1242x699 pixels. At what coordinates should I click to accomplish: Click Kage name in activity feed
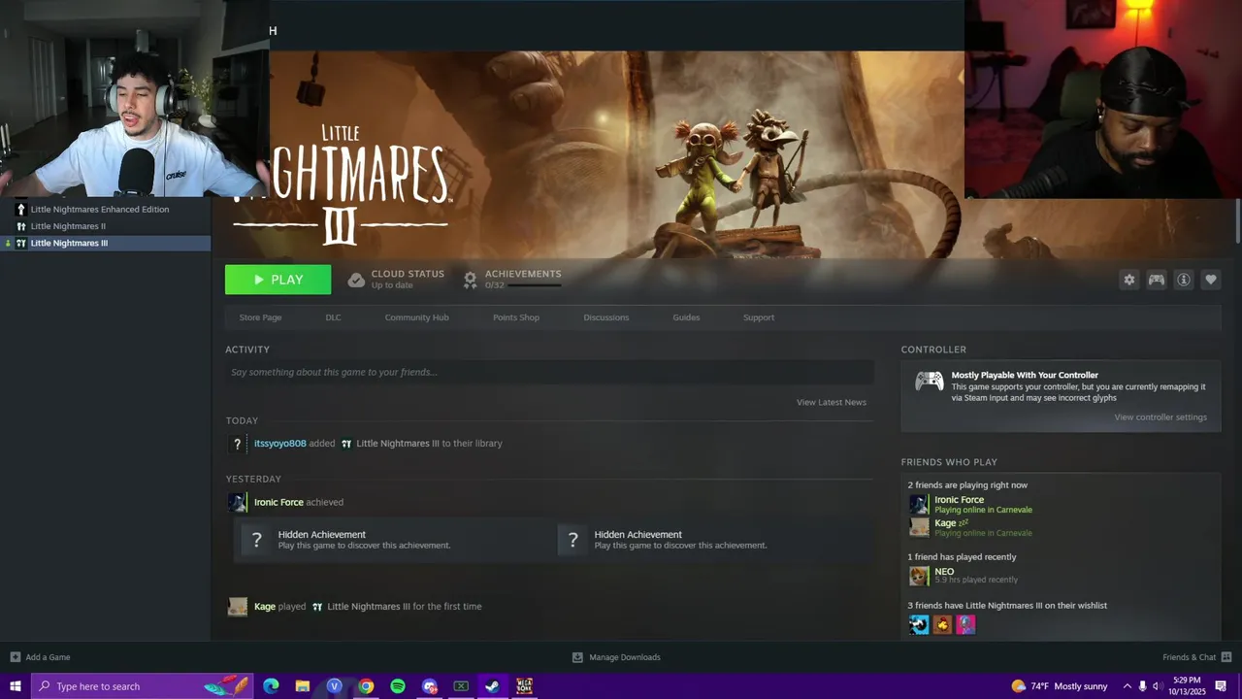[x=265, y=607]
